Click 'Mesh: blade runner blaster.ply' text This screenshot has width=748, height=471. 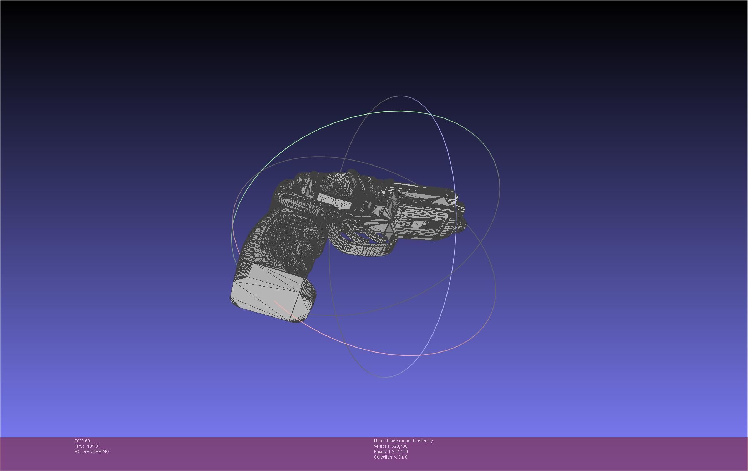tap(403, 441)
